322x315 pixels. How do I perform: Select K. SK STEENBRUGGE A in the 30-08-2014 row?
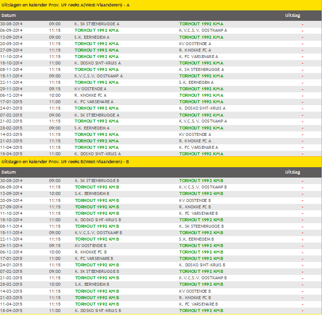(97, 24)
